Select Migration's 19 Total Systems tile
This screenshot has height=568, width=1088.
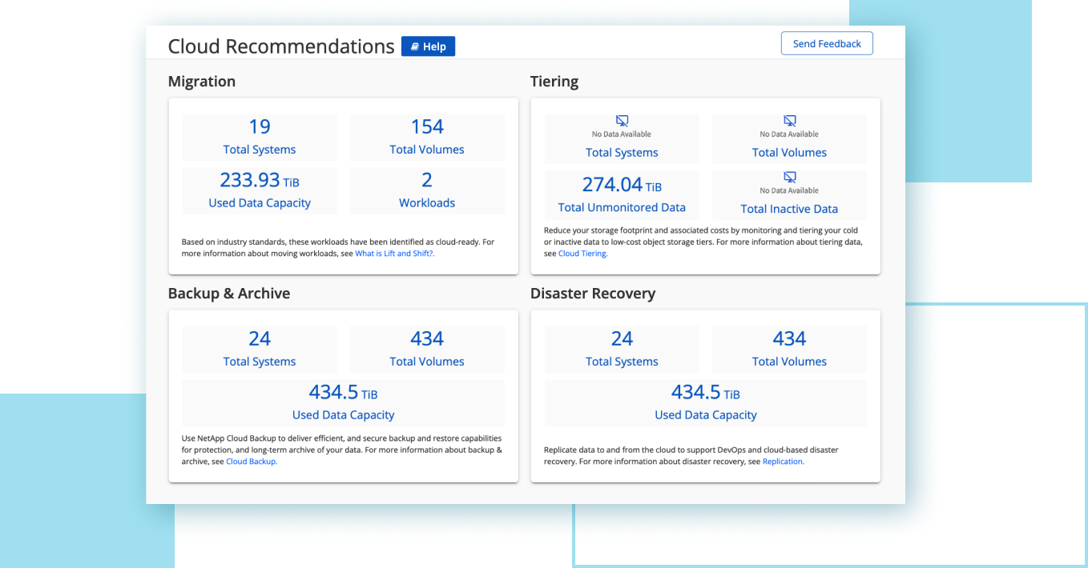click(x=260, y=137)
